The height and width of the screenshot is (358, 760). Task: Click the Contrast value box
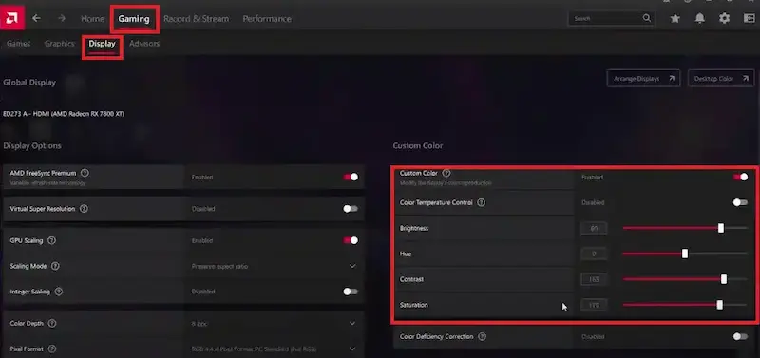tap(594, 279)
